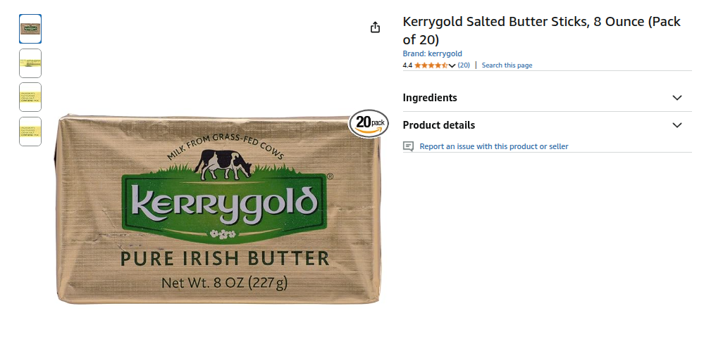Click the Search this page link

[x=507, y=65]
